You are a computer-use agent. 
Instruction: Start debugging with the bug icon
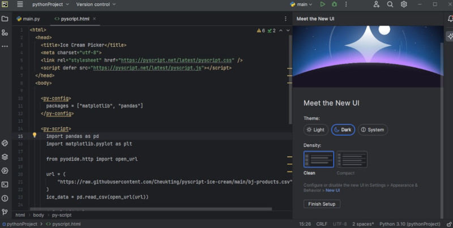coord(334,5)
